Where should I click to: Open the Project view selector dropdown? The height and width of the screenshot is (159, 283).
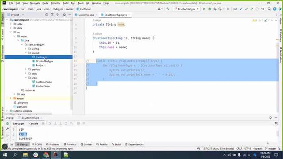[23, 15]
